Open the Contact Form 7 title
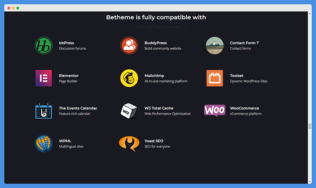Image resolution: width=316 pixels, height=188 pixels. (x=244, y=43)
